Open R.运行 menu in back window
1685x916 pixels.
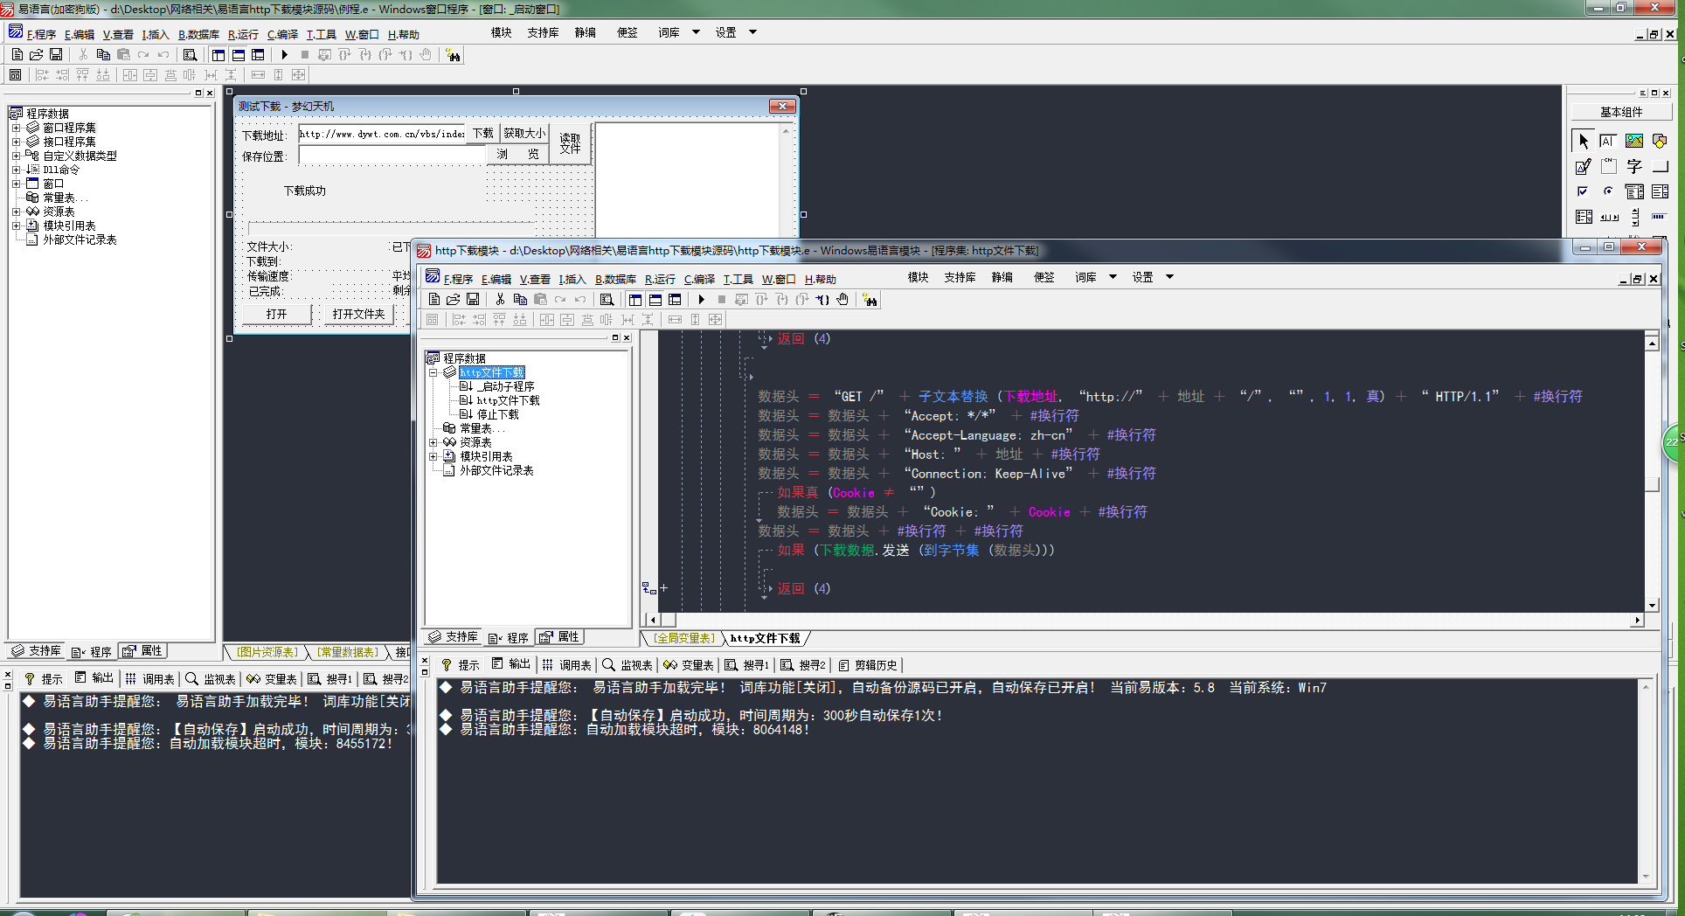(243, 34)
